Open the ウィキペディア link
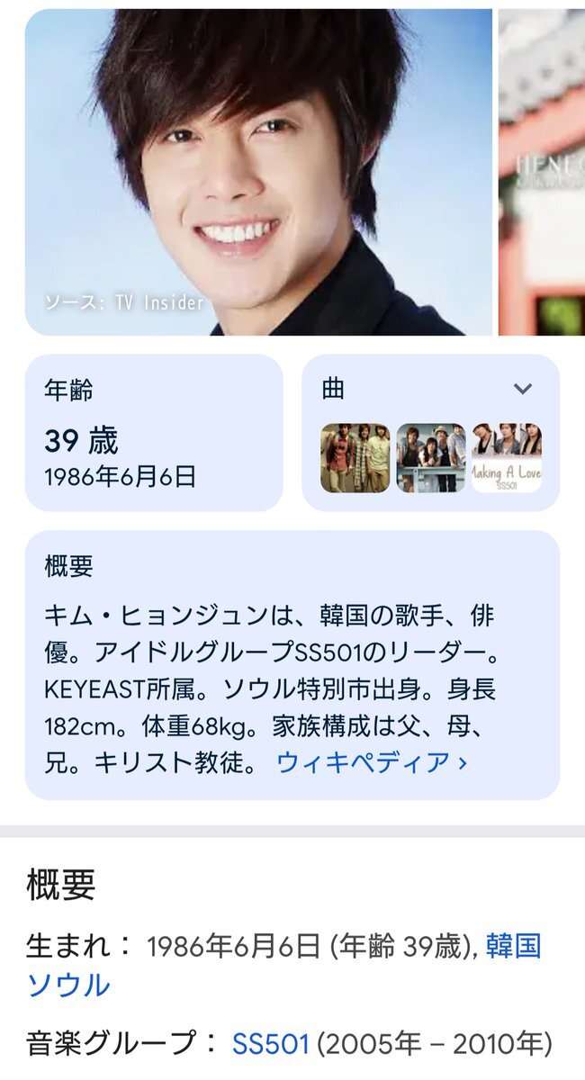 [x=373, y=762]
